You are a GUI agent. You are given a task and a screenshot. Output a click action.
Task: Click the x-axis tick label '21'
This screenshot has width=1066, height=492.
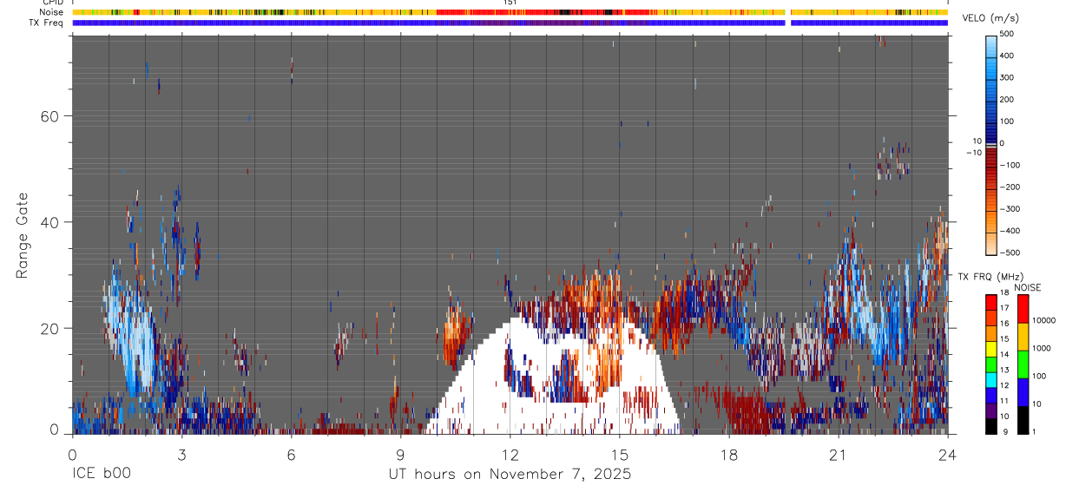click(838, 454)
